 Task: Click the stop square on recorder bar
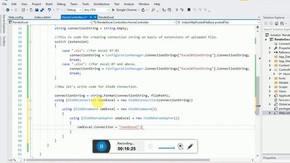coord(150,147)
